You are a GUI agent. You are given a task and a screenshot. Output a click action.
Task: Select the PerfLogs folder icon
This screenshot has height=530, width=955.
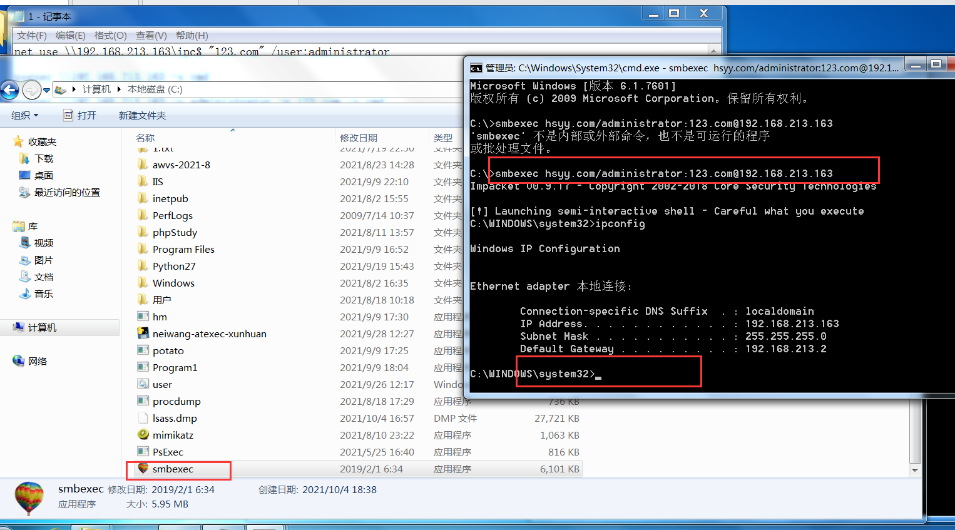pyautogui.click(x=143, y=215)
